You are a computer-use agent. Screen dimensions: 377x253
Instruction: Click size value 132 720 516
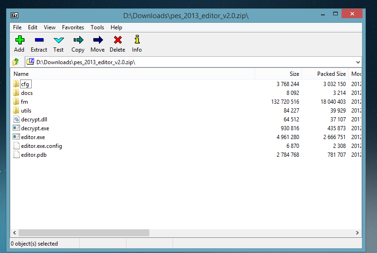(285, 102)
